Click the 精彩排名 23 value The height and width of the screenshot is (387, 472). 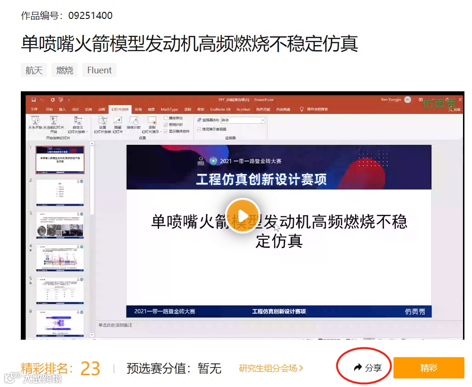[90, 369]
